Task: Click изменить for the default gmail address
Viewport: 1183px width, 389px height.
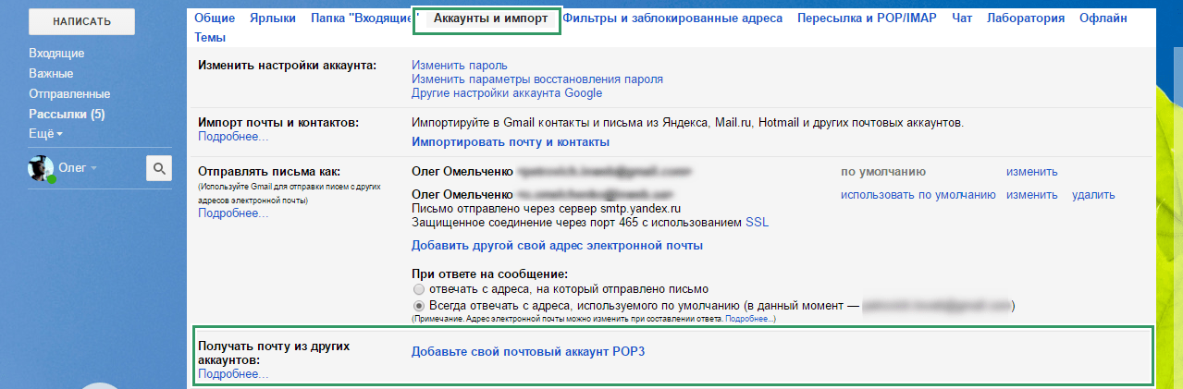Action: [x=1032, y=172]
